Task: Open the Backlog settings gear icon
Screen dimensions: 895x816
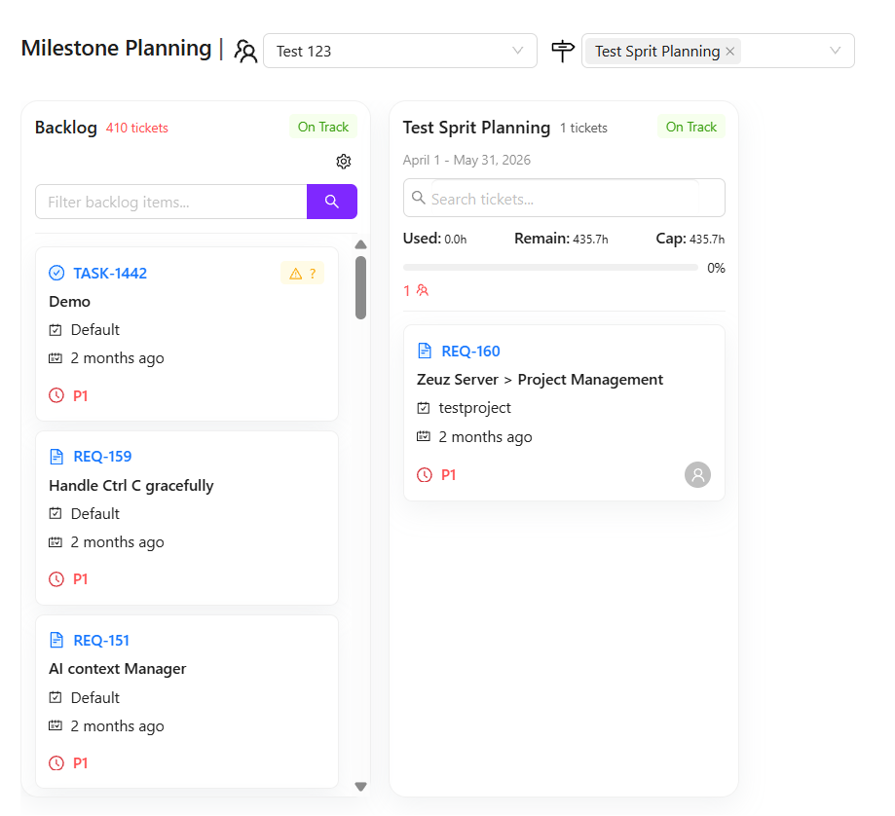Action: (x=343, y=162)
